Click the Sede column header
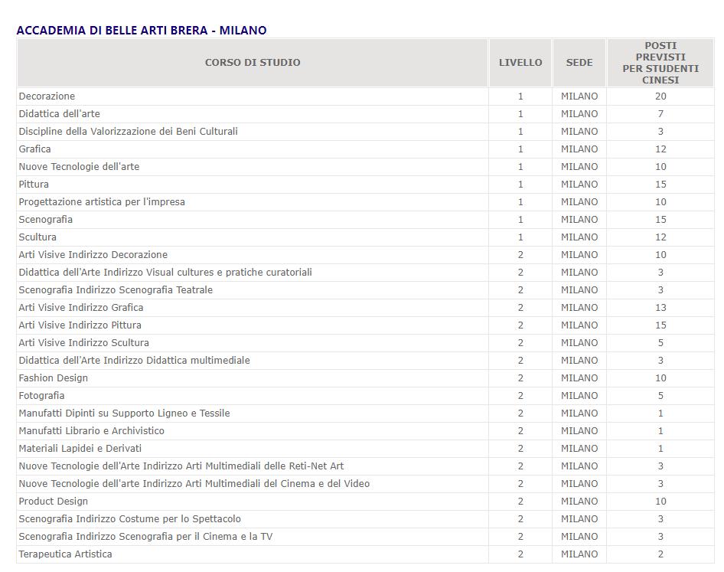724x572 pixels. tap(579, 63)
